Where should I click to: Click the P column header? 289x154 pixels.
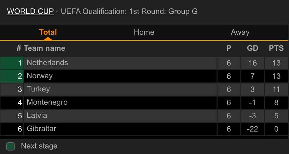coord(229,48)
